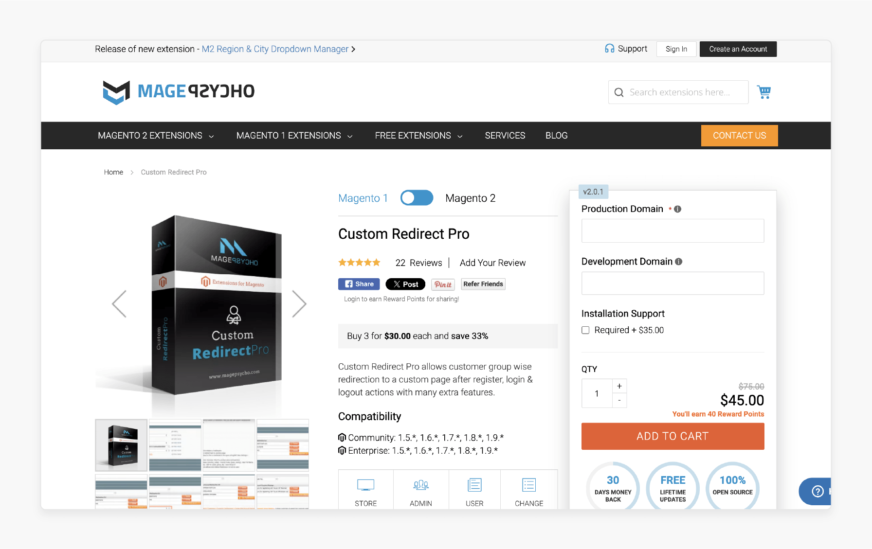Open the help question mark bubble
This screenshot has width=872, height=549.
click(818, 492)
